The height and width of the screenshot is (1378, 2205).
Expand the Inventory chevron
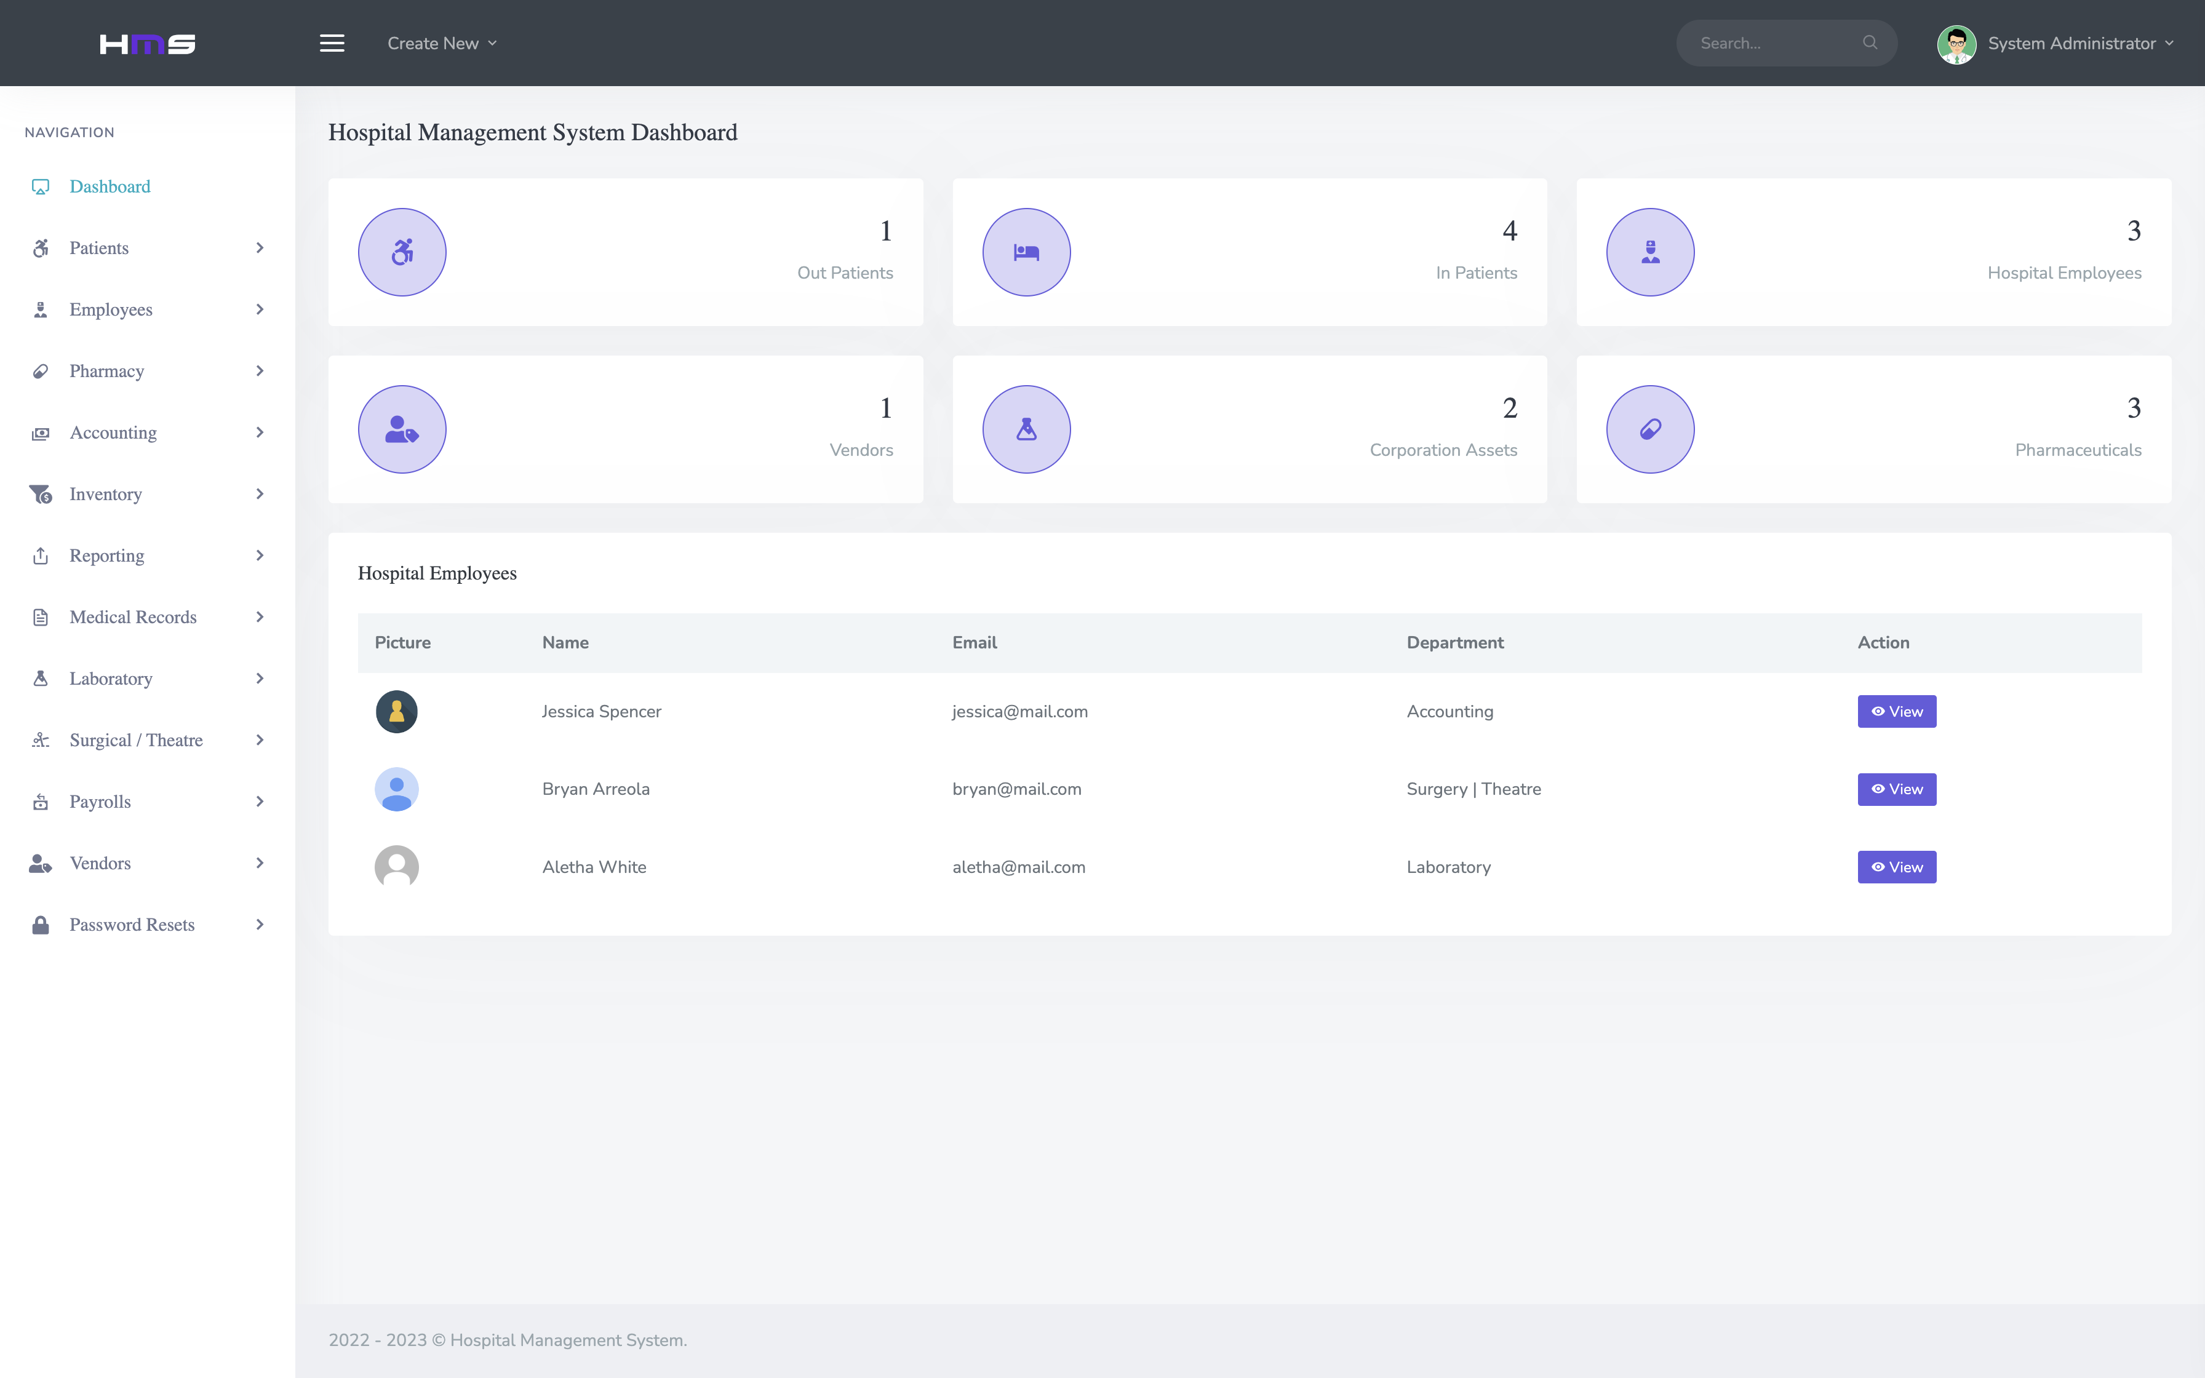click(x=260, y=494)
